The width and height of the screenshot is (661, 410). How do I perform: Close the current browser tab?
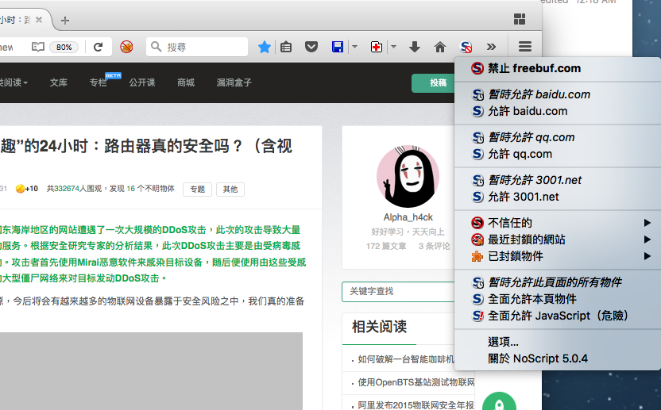[39, 20]
